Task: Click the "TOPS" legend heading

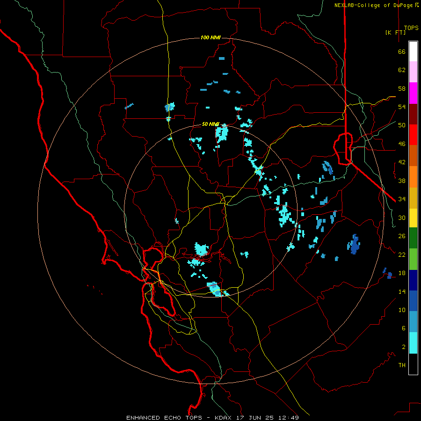Action: coord(411,28)
